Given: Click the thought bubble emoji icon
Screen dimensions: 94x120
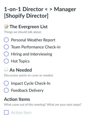Looking at the screenshot, I should click(x=6, y=70).
